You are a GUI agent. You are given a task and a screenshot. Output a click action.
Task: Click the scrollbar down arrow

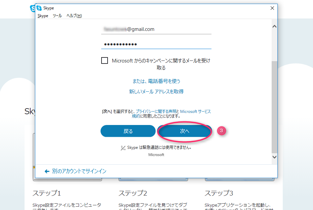click(x=274, y=157)
